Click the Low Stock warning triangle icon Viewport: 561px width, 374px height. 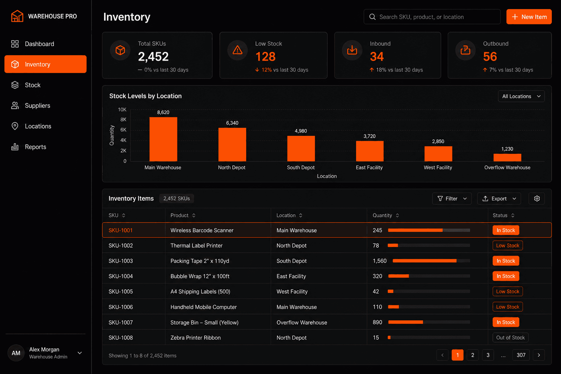tap(237, 50)
